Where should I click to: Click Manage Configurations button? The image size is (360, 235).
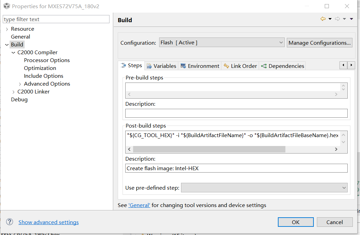coord(320,43)
